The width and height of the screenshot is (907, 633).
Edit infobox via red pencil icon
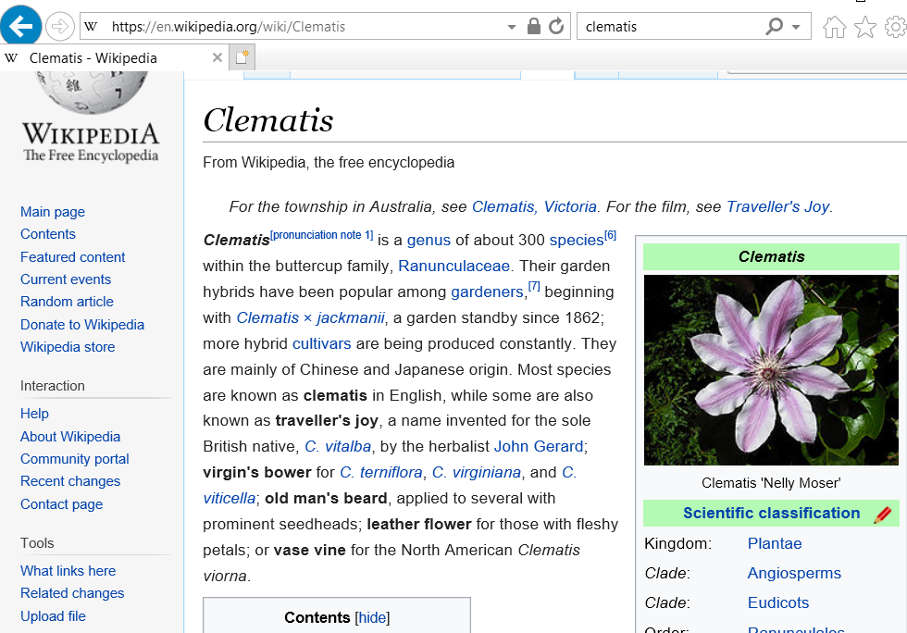point(883,514)
